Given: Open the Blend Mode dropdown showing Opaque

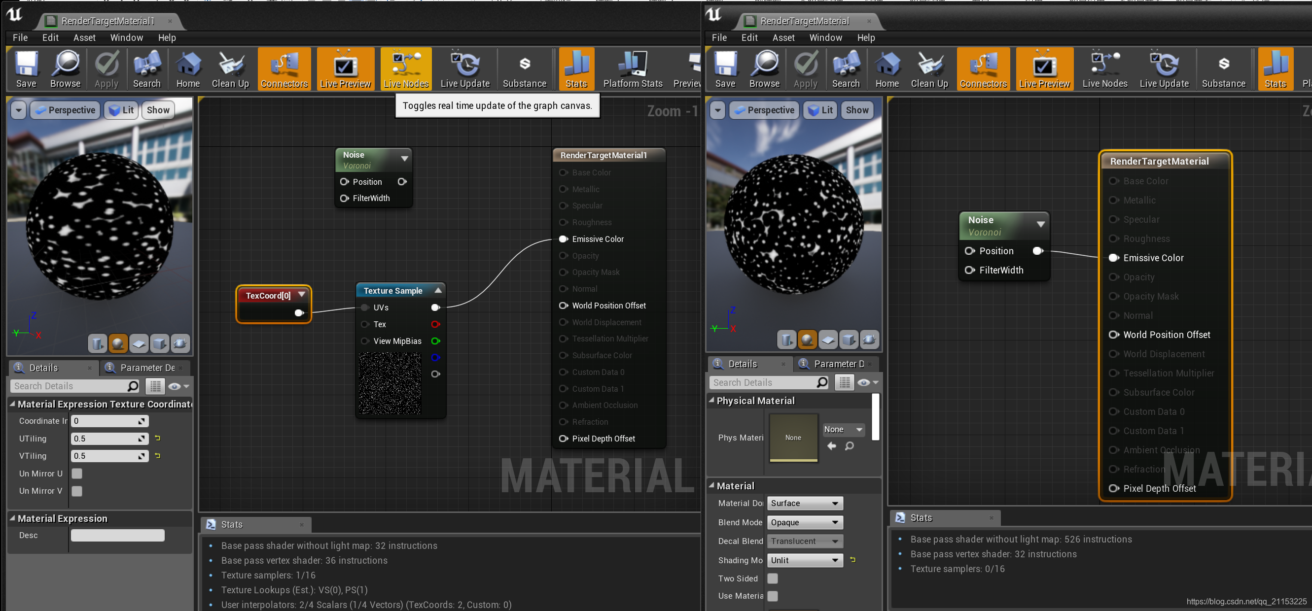Looking at the screenshot, I should tap(804, 522).
